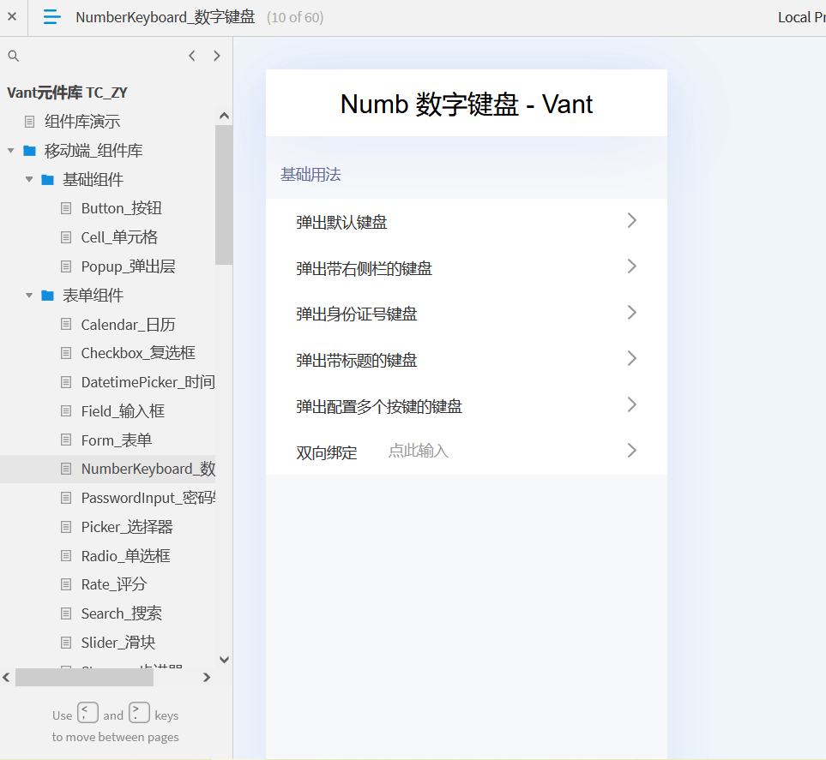
Task: Click the Numb 数字键盘 - Vant header
Action: [467, 104]
